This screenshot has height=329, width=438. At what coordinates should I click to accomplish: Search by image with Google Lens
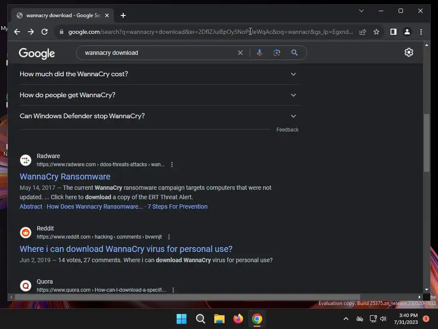pos(277,53)
